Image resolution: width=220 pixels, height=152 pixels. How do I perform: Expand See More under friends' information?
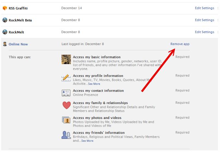click(87, 141)
